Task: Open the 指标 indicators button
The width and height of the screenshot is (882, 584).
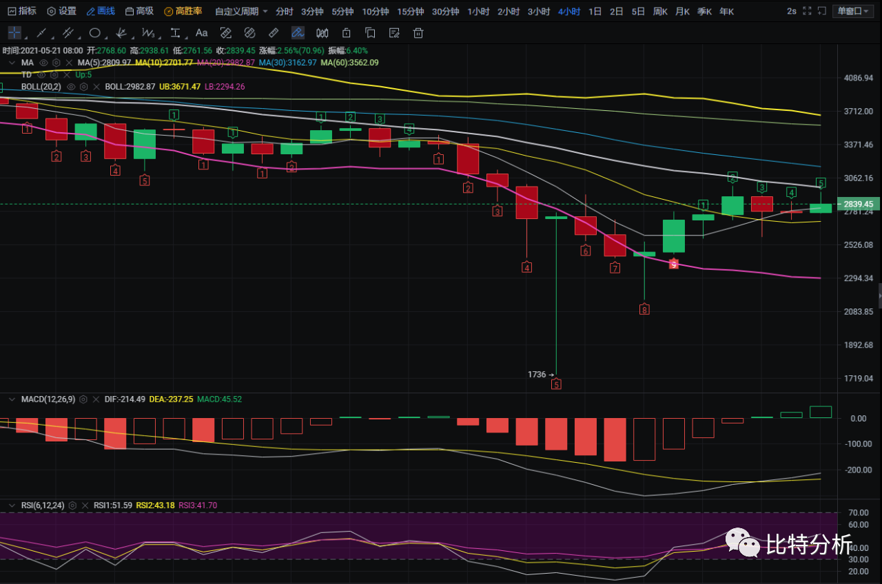Action: pos(22,11)
